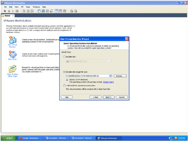Click the Windows Start button
The image size is (188, 141).
(x=8, y=138)
